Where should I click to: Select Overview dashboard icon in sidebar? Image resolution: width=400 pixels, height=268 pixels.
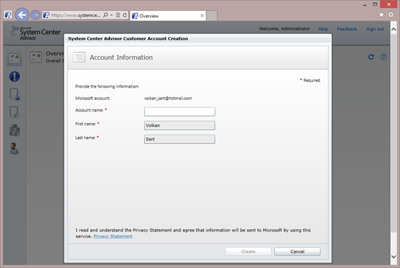(x=15, y=58)
